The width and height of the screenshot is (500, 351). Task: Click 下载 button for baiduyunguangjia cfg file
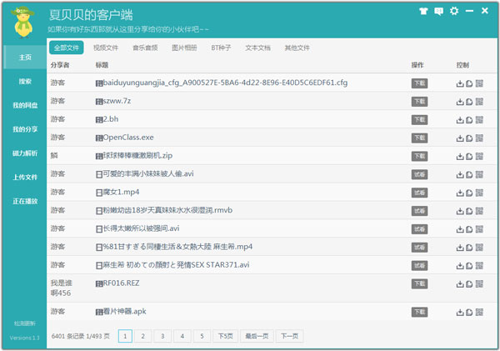[x=419, y=83]
